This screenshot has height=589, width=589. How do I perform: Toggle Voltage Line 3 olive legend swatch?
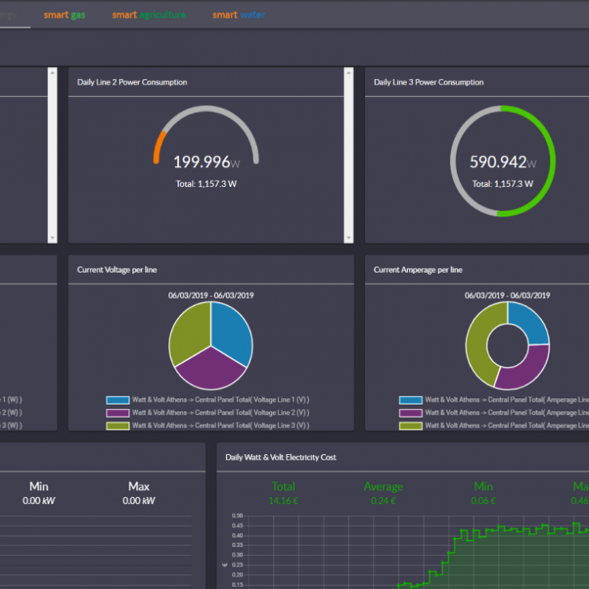click(118, 425)
